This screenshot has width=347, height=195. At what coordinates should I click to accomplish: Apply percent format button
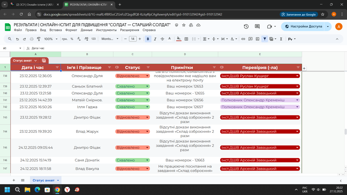click(x=72, y=39)
